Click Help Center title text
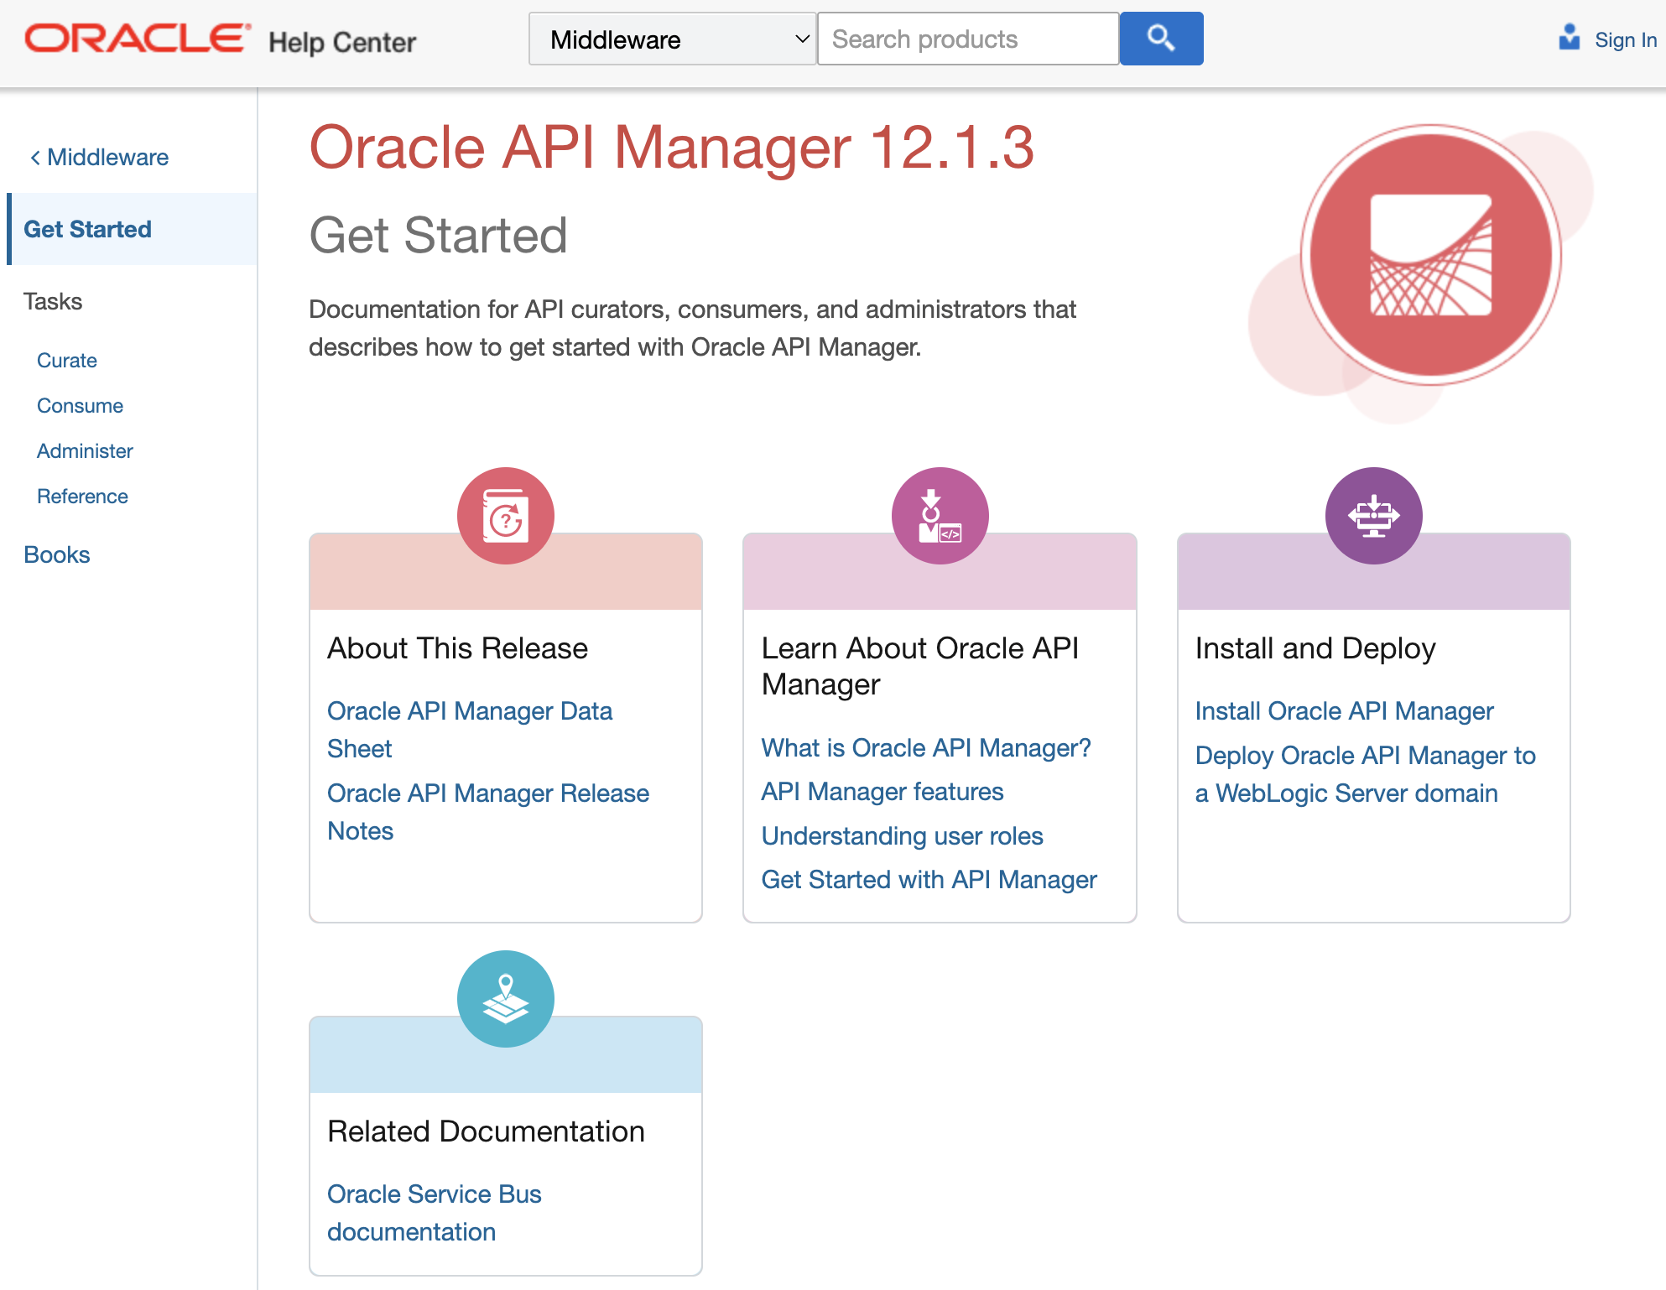This screenshot has height=1290, width=1666. click(x=342, y=42)
